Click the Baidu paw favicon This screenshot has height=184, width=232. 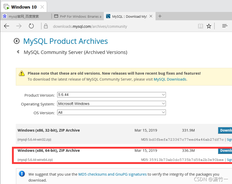coord(5,16)
